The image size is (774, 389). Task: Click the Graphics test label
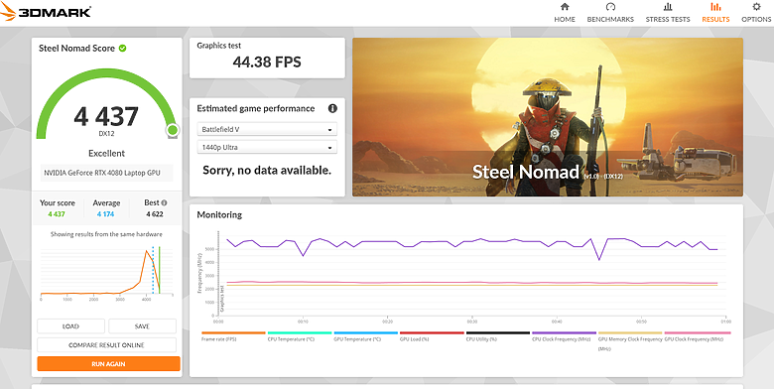(218, 46)
